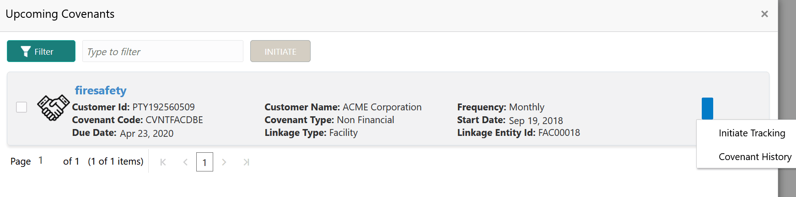Screen dimensions: 796x197
Task: Click the handshake covenant icon
Action: (53, 108)
